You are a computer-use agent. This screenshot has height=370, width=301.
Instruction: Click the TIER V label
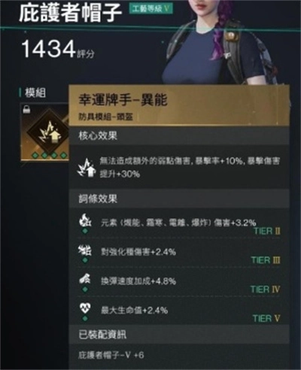pyautogui.click(x=266, y=318)
